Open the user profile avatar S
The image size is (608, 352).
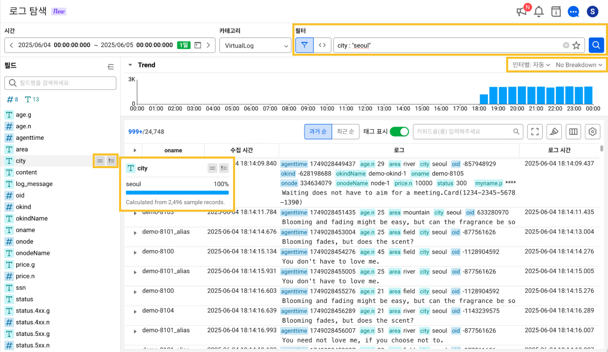click(x=593, y=12)
